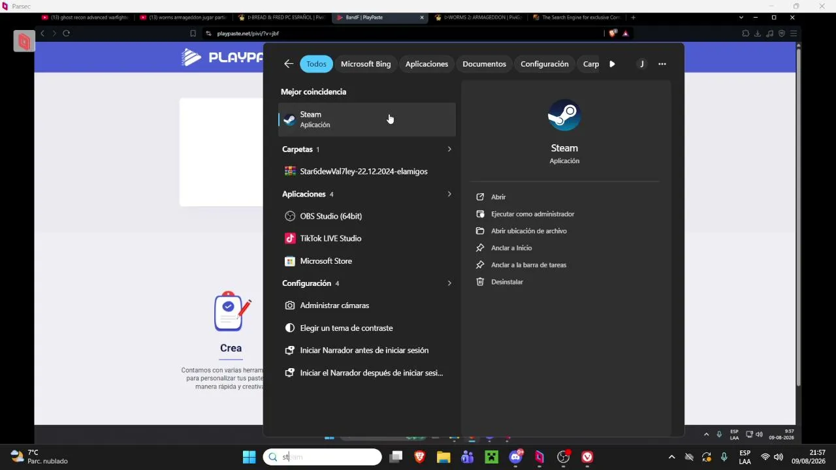The width and height of the screenshot is (836, 470).
Task: Open OBS Studio from the taskbar
Action: coord(564,457)
